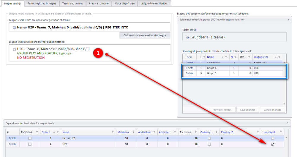This screenshot has height=157, width=297.
Task: Enable Has playoff for Herrar U20 row
Action: (273, 138)
